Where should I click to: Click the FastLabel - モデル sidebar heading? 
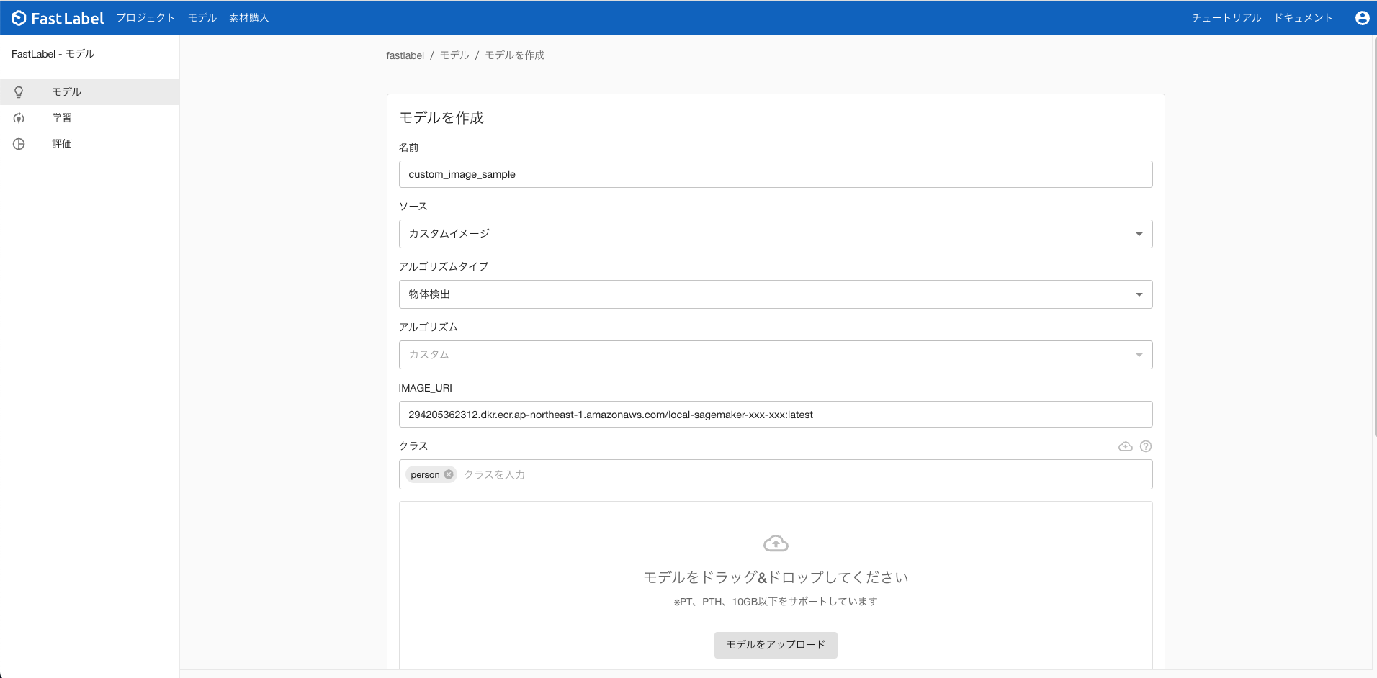tap(53, 54)
